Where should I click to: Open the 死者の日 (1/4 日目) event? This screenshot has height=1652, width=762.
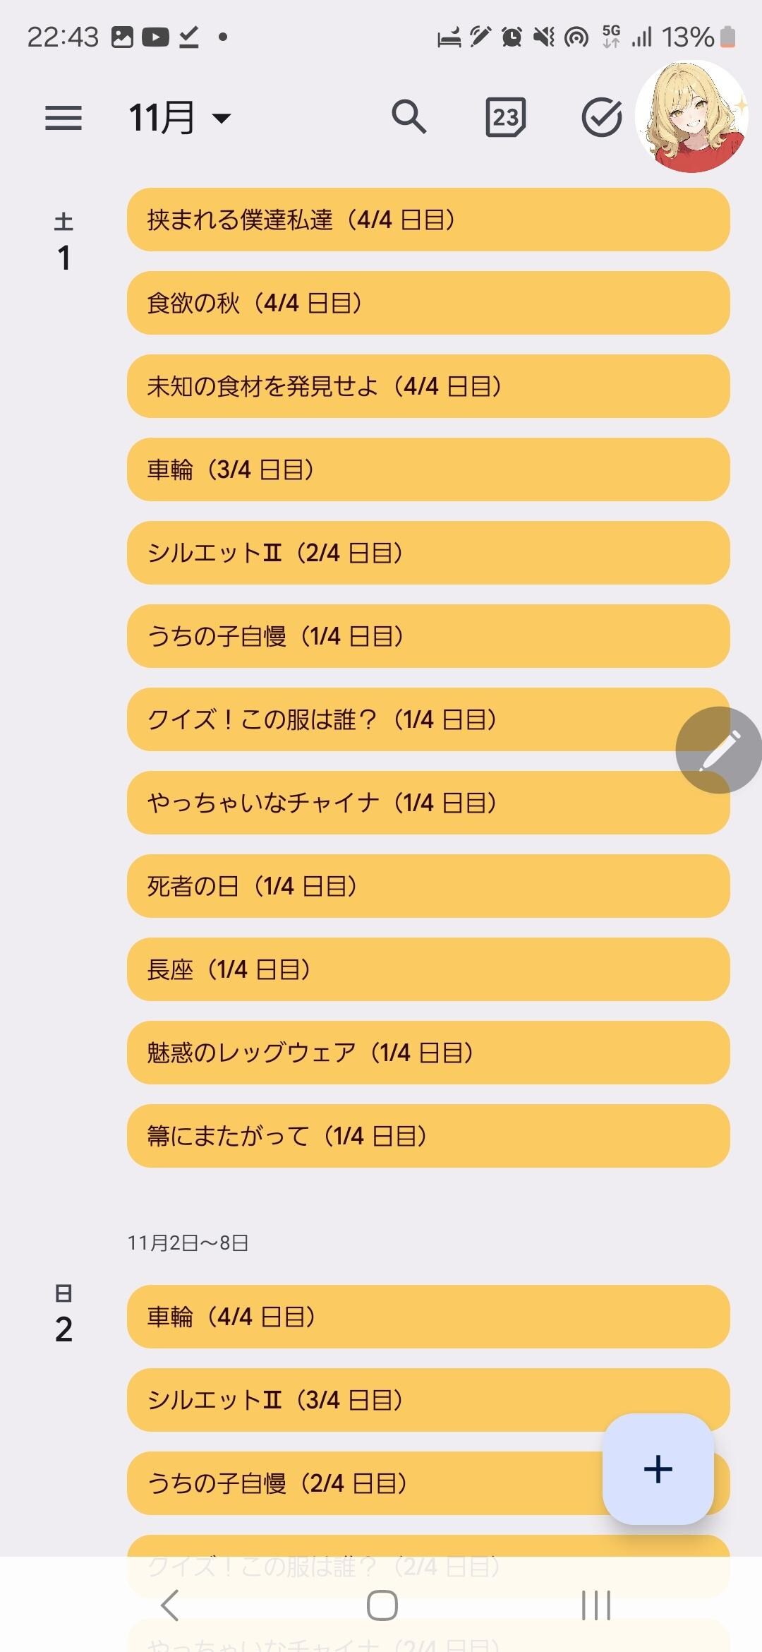point(428,886)
